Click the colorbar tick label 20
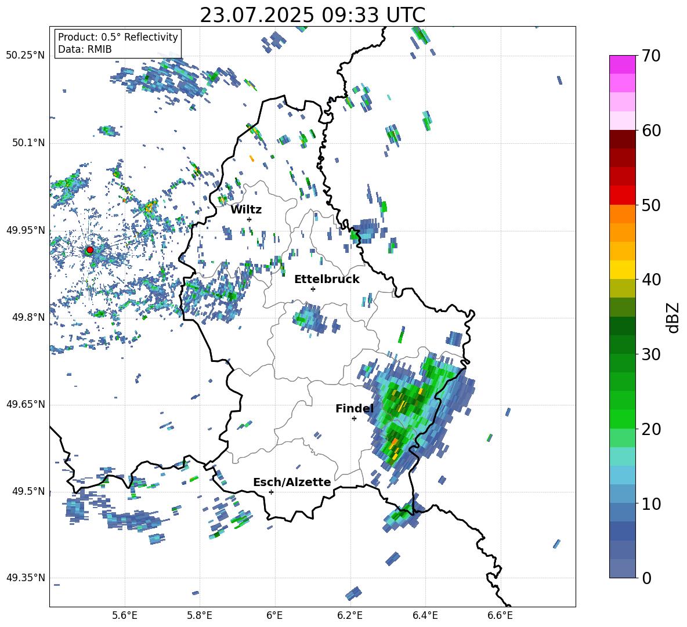 (651, 429)
